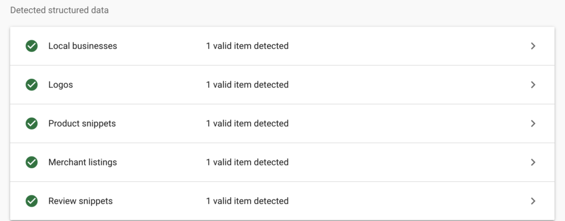Screen dimensions: 565x221
Task: Expand Product snippets with its chevron arrow
Action: 534,123
